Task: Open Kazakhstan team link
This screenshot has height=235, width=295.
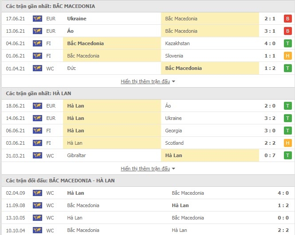Action: tap(177, 43)
